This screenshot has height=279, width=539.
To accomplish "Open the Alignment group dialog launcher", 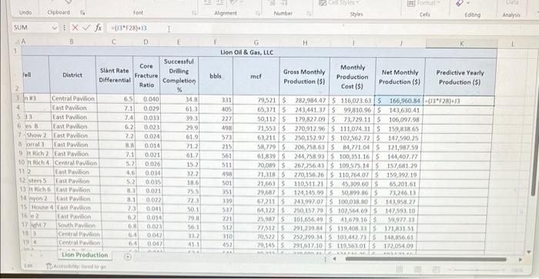I will 258,13.
